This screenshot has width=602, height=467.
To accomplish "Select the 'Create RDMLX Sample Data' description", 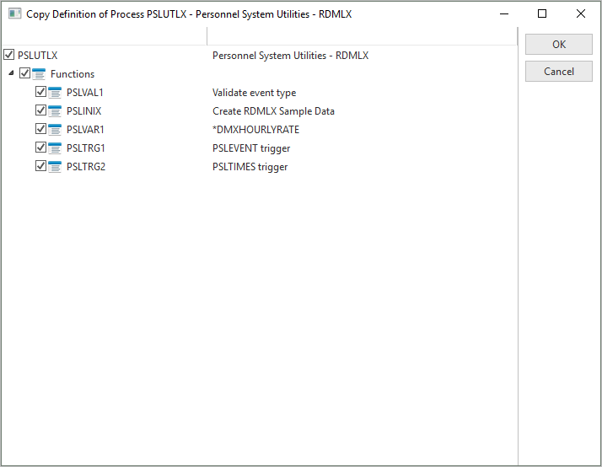I will coord(273,111).
